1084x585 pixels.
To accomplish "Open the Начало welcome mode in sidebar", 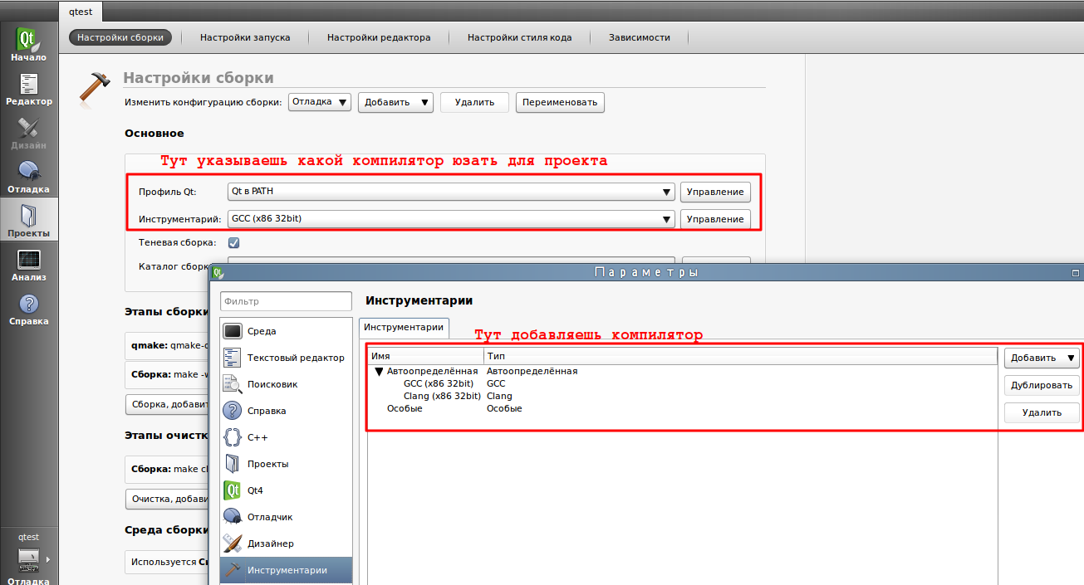I will 28,45.
